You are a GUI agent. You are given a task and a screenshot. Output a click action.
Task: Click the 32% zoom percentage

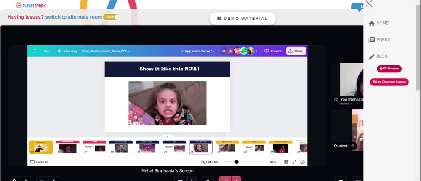[x=273, y=162]
